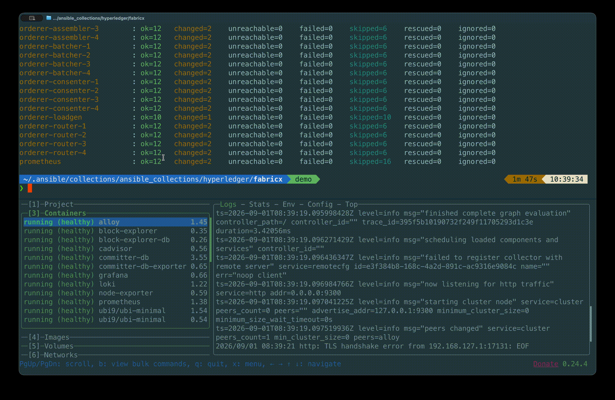Click the containers list scrollbar
The width and height of the screenshot is (615, 400).
(210, 240)
